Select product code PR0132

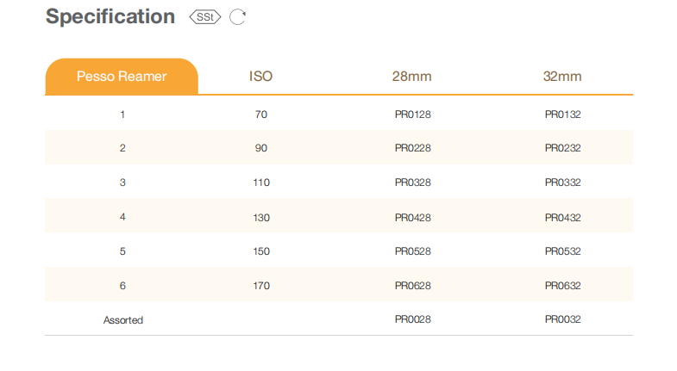[562, 114]
